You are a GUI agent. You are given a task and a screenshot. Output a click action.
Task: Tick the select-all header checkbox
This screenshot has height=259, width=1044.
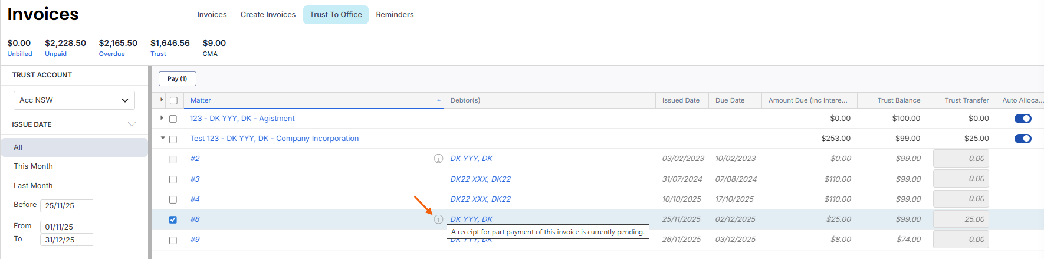click(173, 101)
